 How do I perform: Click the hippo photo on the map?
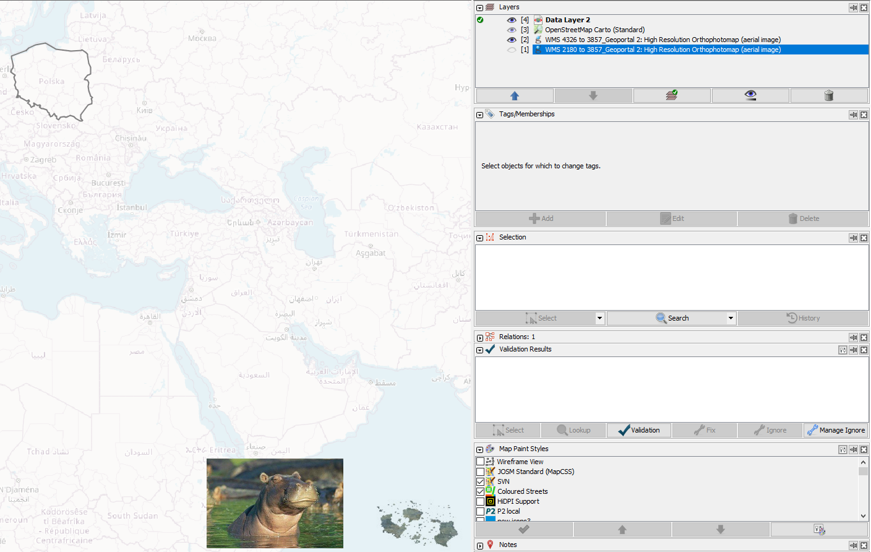coord(275,503)
